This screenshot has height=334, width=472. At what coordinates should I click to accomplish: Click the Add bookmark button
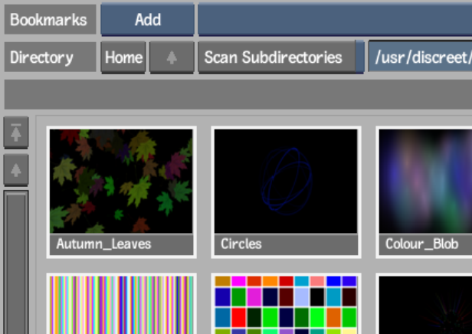pyautogui.click(x=147, y=20)
